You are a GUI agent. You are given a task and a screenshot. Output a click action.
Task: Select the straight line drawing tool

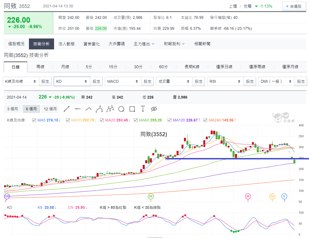click(x=67, y=109)
